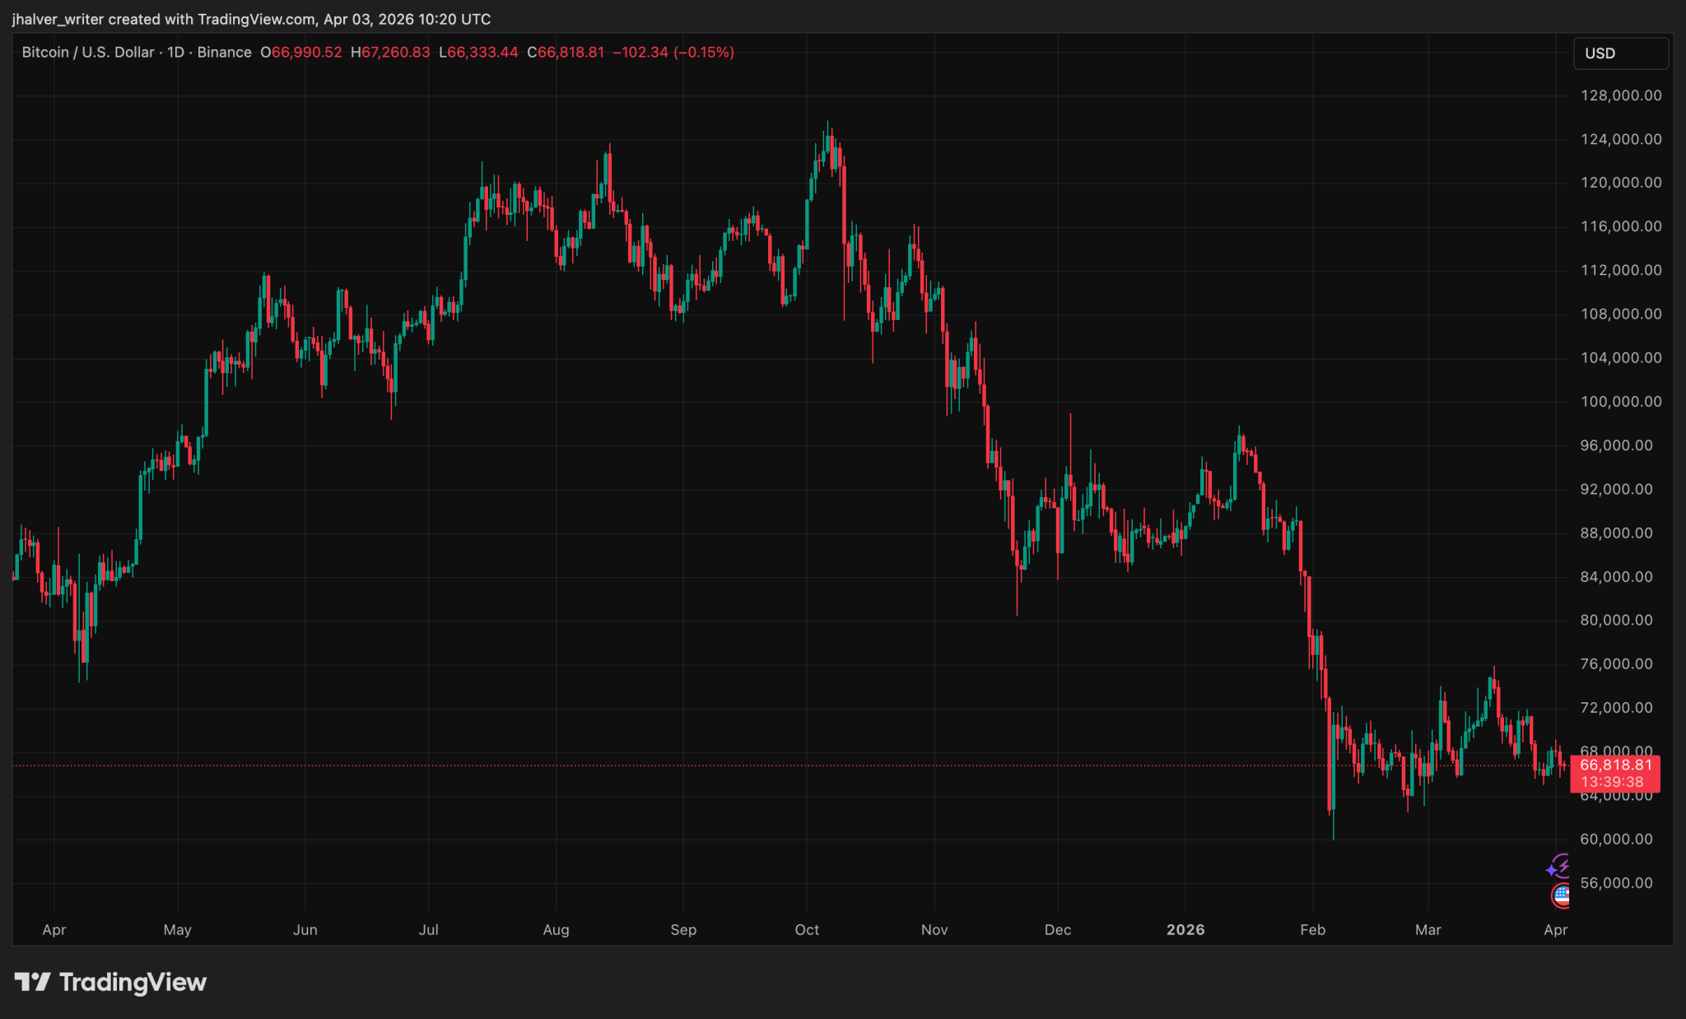Click the Feb label on time axis
This screenshot has width=1686, height=1019.
click(x=1312, y=929)
